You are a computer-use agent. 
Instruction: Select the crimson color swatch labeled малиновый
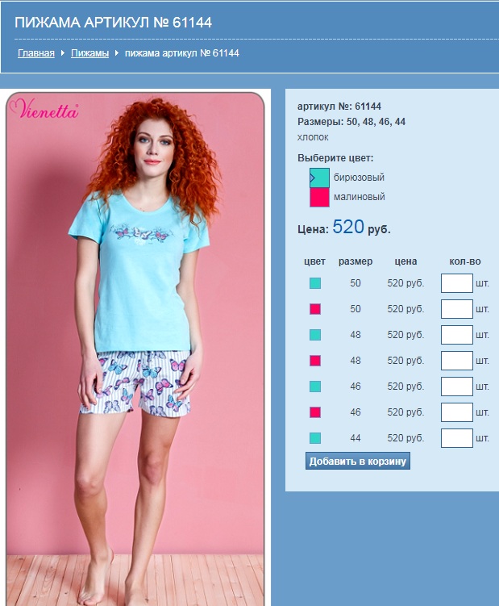(319, 197)
